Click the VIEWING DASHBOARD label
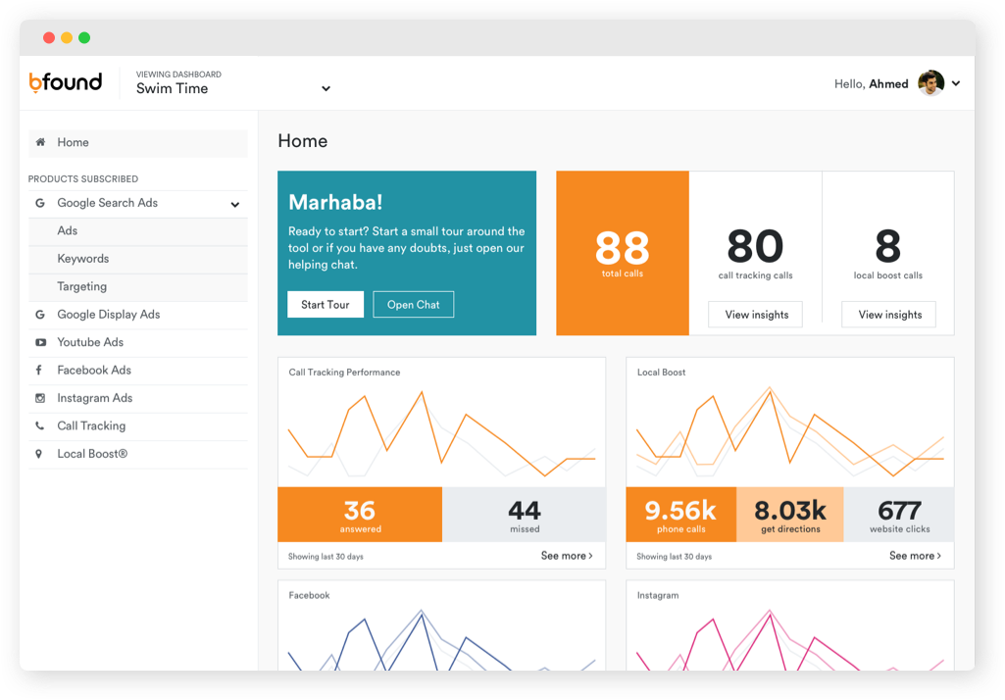 point(178,75)
